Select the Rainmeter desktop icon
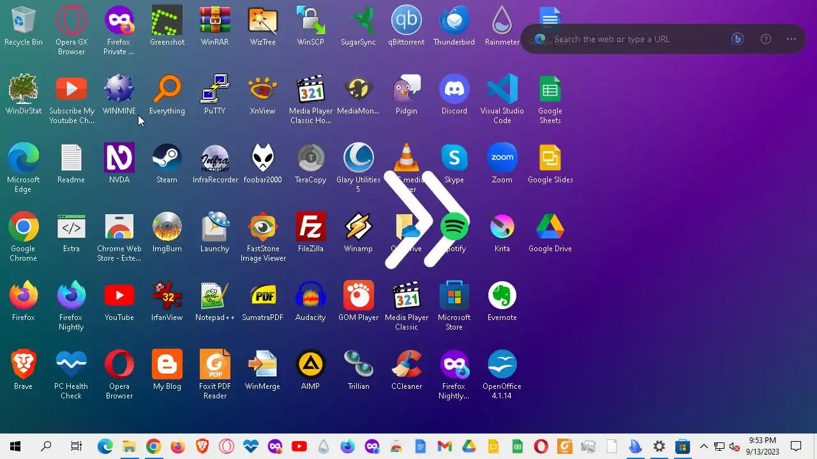Viewport: 817px width, 459px height. tap(502, 27)
